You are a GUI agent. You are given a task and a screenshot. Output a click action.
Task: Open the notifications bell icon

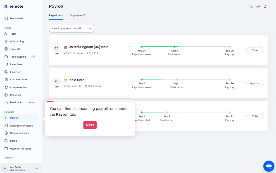pos(265,7)
